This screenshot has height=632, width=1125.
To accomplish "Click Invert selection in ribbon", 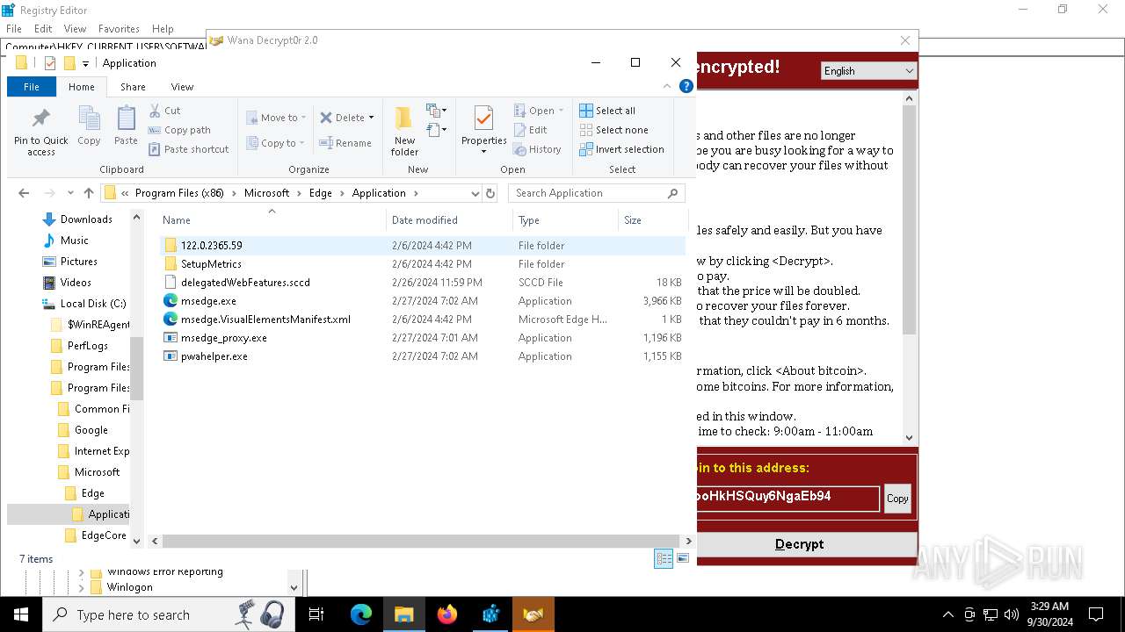I will point(621,149).
